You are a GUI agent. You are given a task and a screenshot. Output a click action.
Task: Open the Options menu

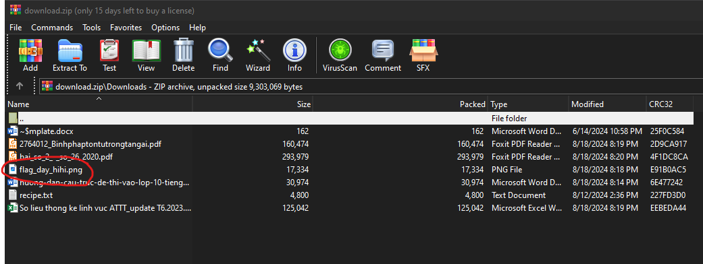pos(165,28)
